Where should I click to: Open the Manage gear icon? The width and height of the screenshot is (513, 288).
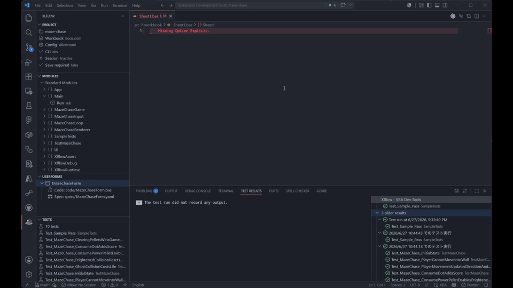pyautogui.click(x=29, y=274)
